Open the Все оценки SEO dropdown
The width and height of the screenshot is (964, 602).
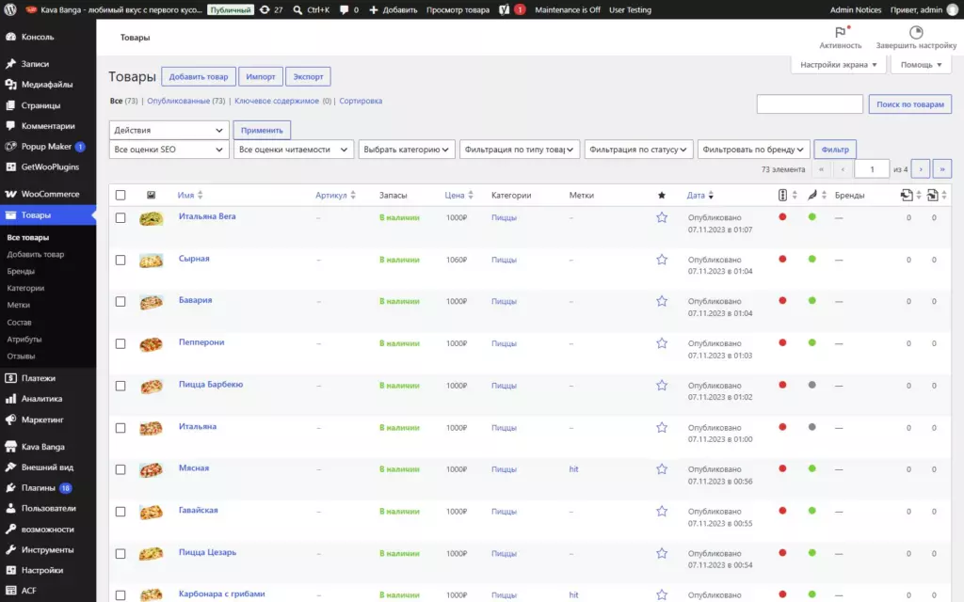coord(169,150)
